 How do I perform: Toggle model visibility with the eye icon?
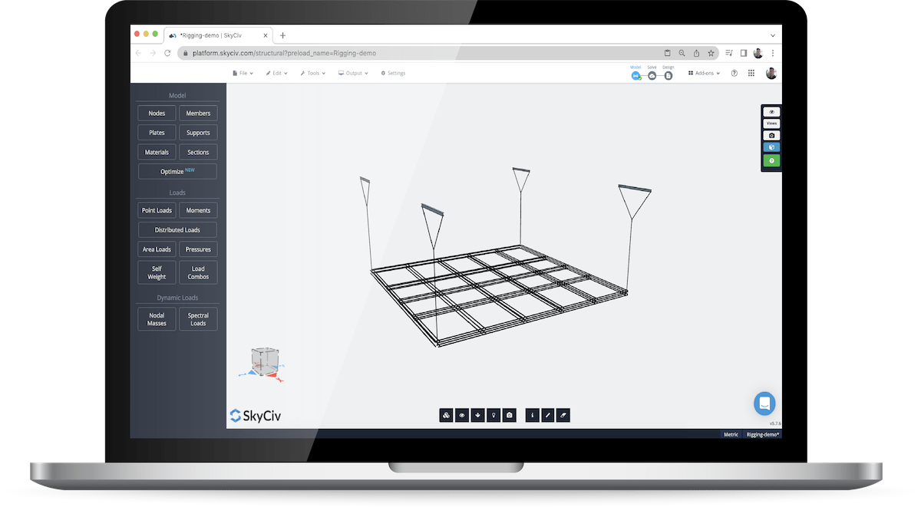462,415
